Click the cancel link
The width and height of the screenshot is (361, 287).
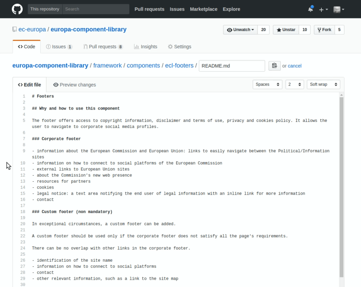pyautogui.click(x=294, y=66)
